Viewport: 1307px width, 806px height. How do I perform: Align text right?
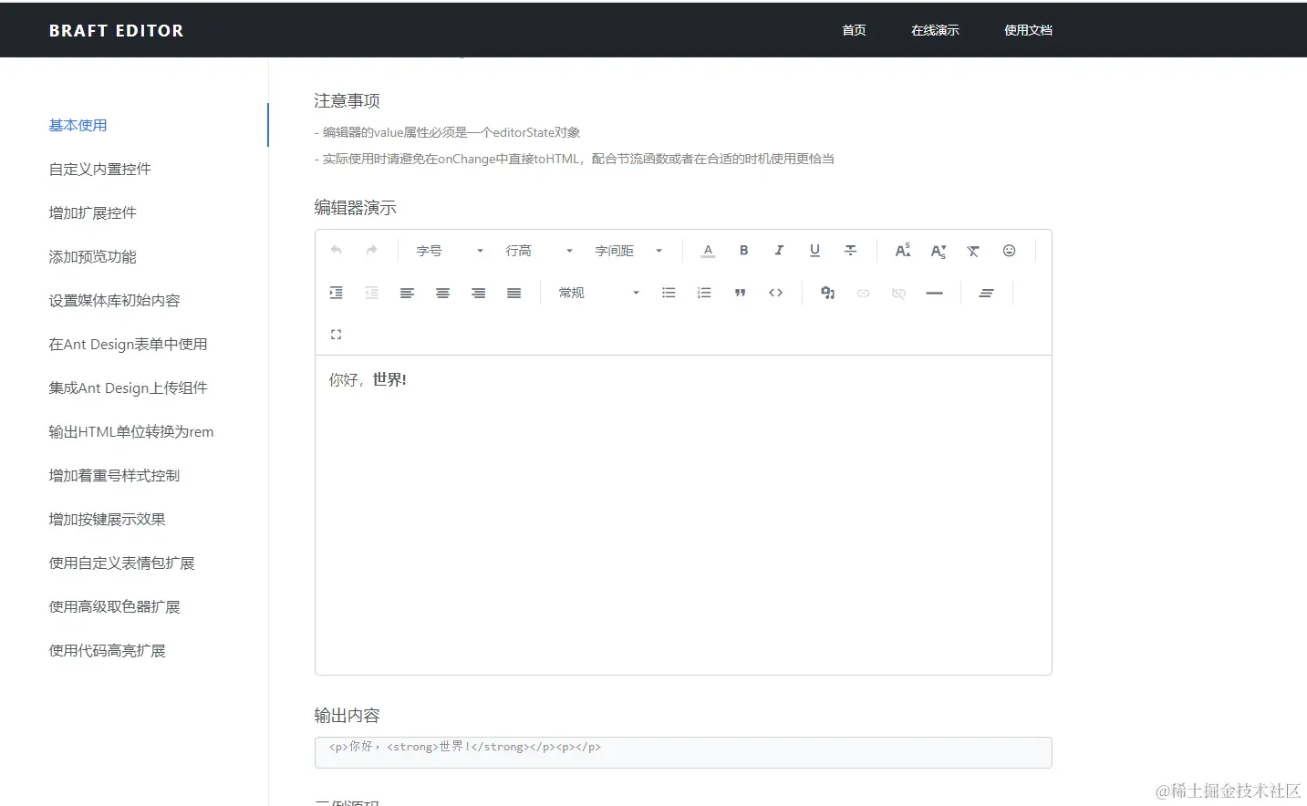click(x=478, y=293)
